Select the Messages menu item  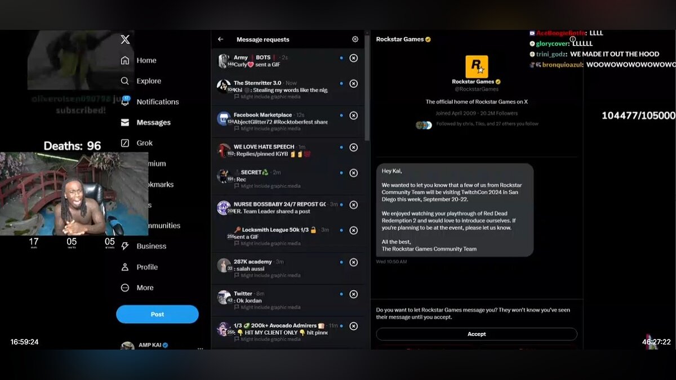coord(153,123)
